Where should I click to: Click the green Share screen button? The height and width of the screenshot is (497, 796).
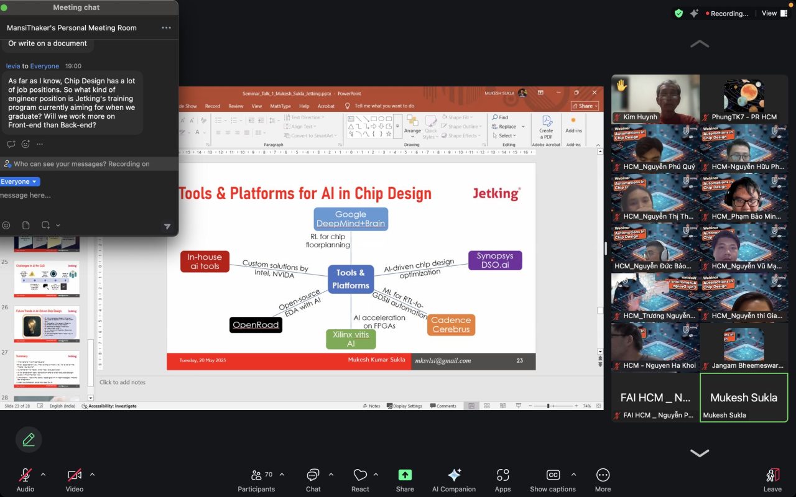405,480
